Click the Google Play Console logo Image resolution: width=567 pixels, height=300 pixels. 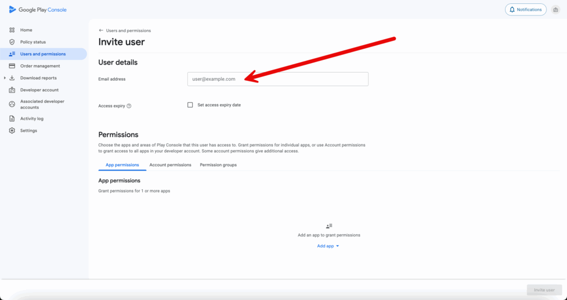tap(38, 10)
